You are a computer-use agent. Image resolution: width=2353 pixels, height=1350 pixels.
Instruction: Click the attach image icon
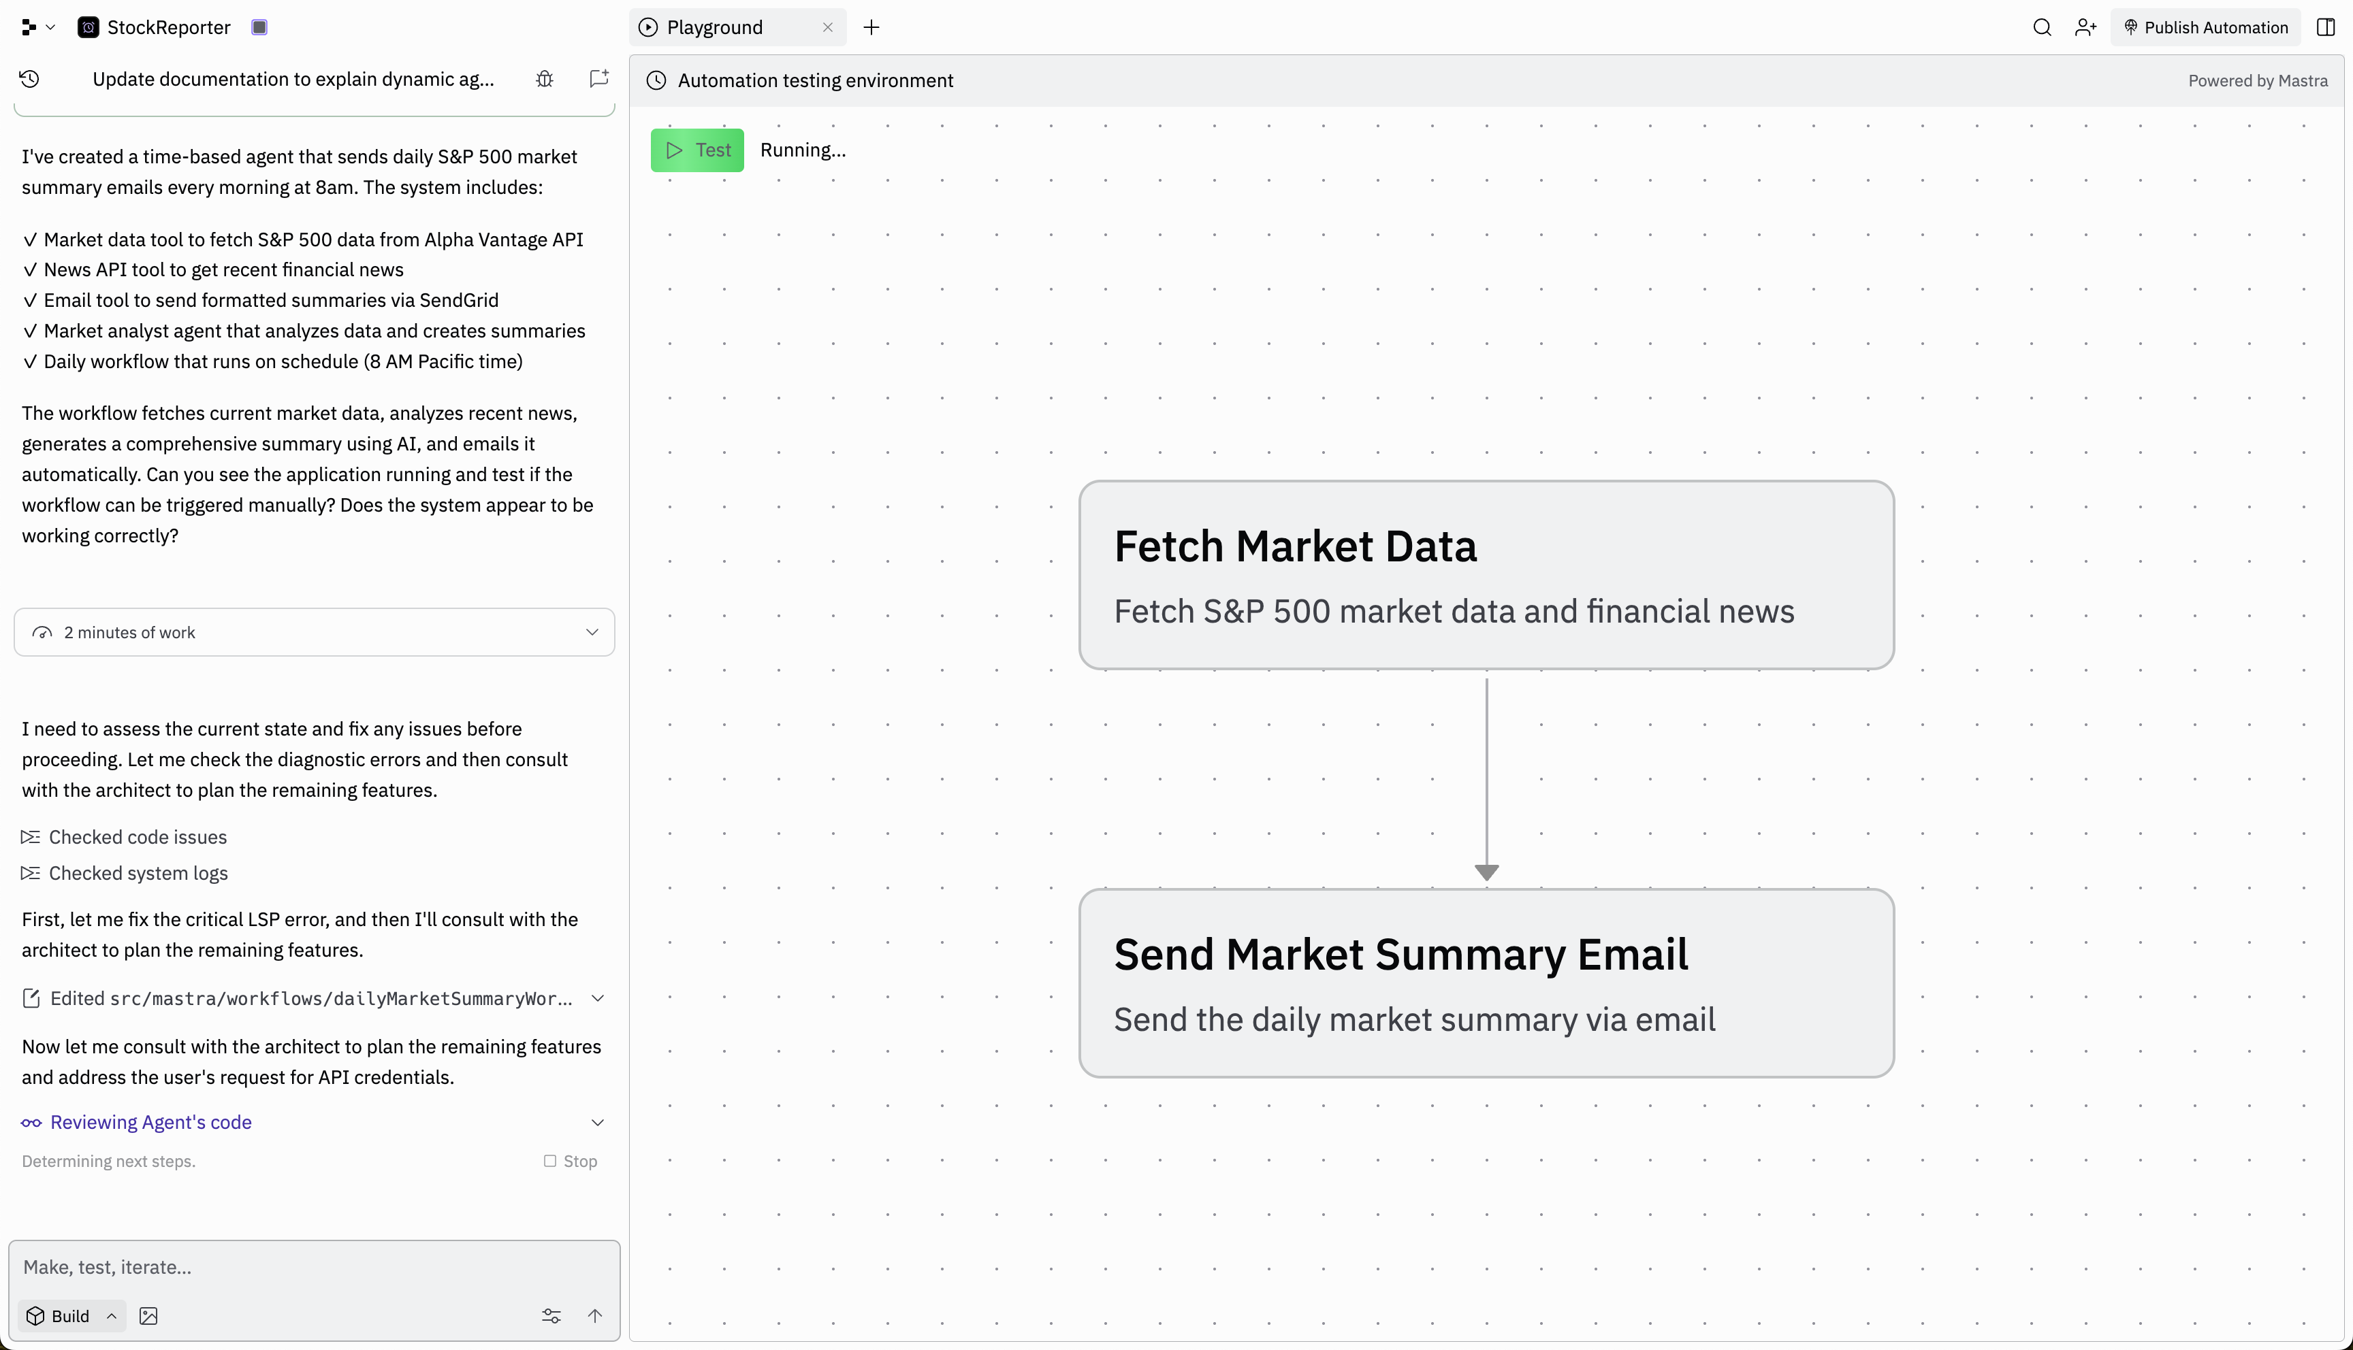[148, 1316]
